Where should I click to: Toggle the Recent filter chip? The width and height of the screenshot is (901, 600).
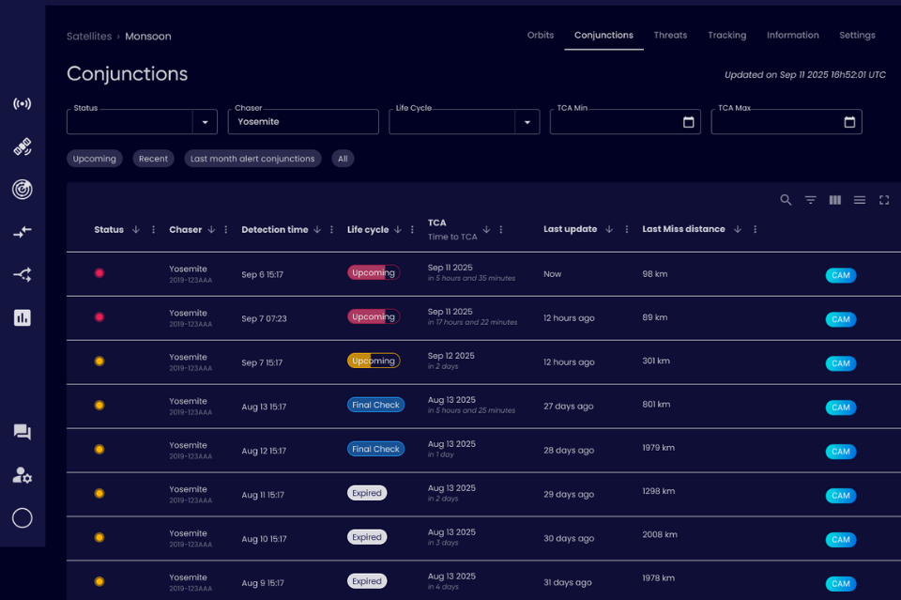click(153, 159)
